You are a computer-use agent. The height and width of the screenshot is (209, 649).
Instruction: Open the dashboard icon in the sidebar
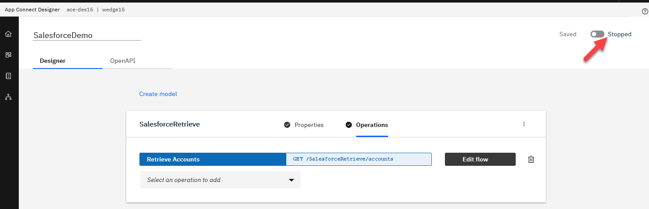point(8,55)
